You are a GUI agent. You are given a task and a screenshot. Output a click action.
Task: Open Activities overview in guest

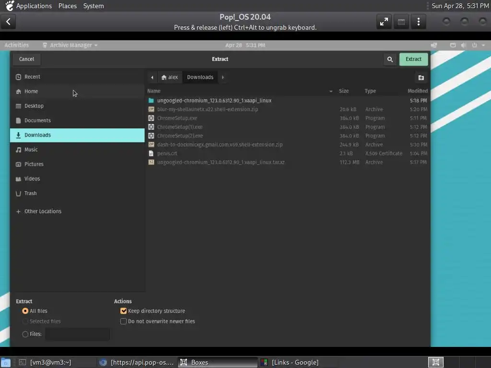tap(17, 45)
